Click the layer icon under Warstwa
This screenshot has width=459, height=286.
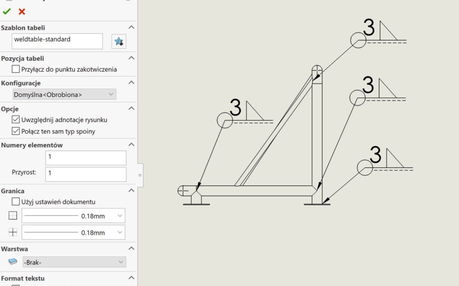point(13,262)
